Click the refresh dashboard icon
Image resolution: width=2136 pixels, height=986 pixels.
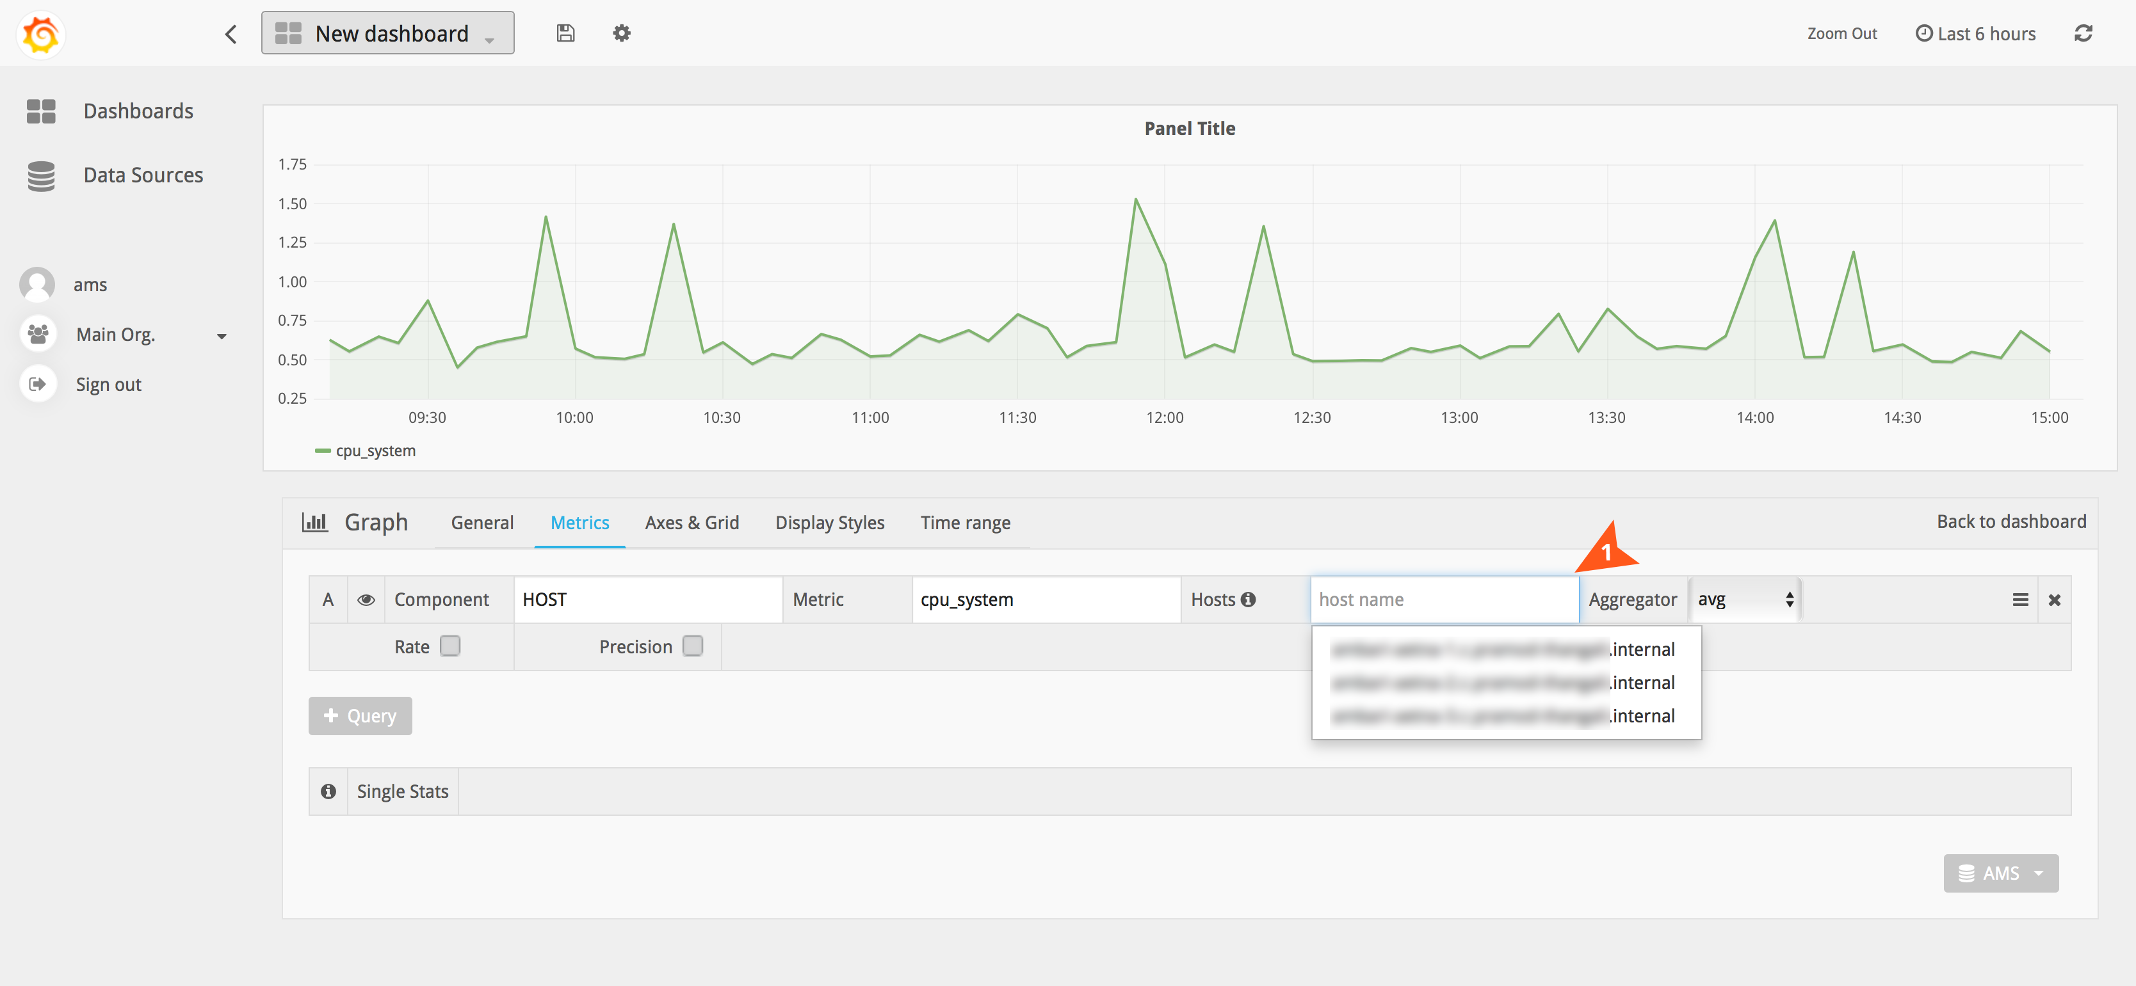tap(2083, 33)
